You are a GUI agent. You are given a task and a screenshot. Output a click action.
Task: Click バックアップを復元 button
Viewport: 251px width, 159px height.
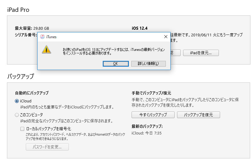point(199,115)
